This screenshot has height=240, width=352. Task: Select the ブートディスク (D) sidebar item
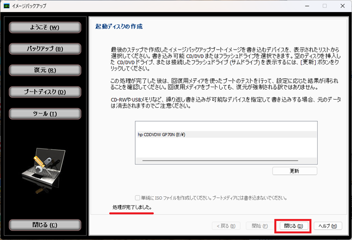click(44, 92)
